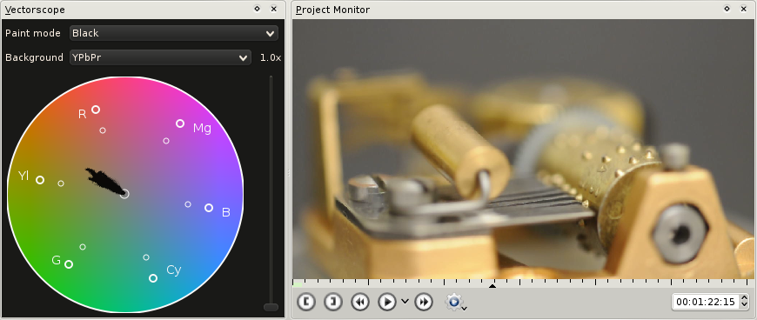Click the timecode field 00:01:22:15
Screen dimensions: 757x320
pyautogui.click(x=706, y=302)
